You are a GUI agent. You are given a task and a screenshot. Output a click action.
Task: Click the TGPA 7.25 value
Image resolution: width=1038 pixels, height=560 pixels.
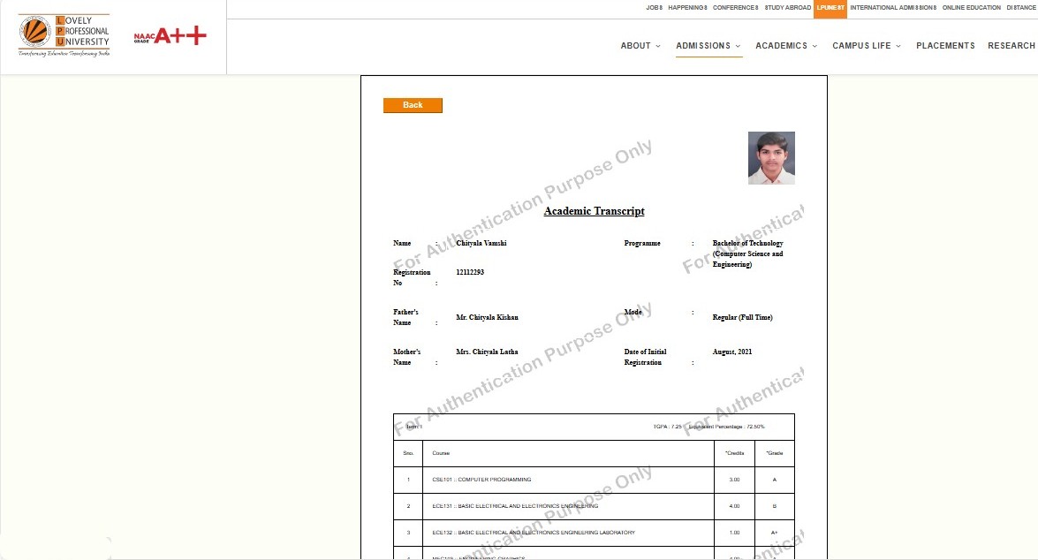667,427
